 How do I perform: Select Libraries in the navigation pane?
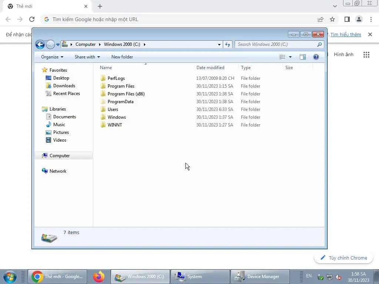[x=57, y=109]
